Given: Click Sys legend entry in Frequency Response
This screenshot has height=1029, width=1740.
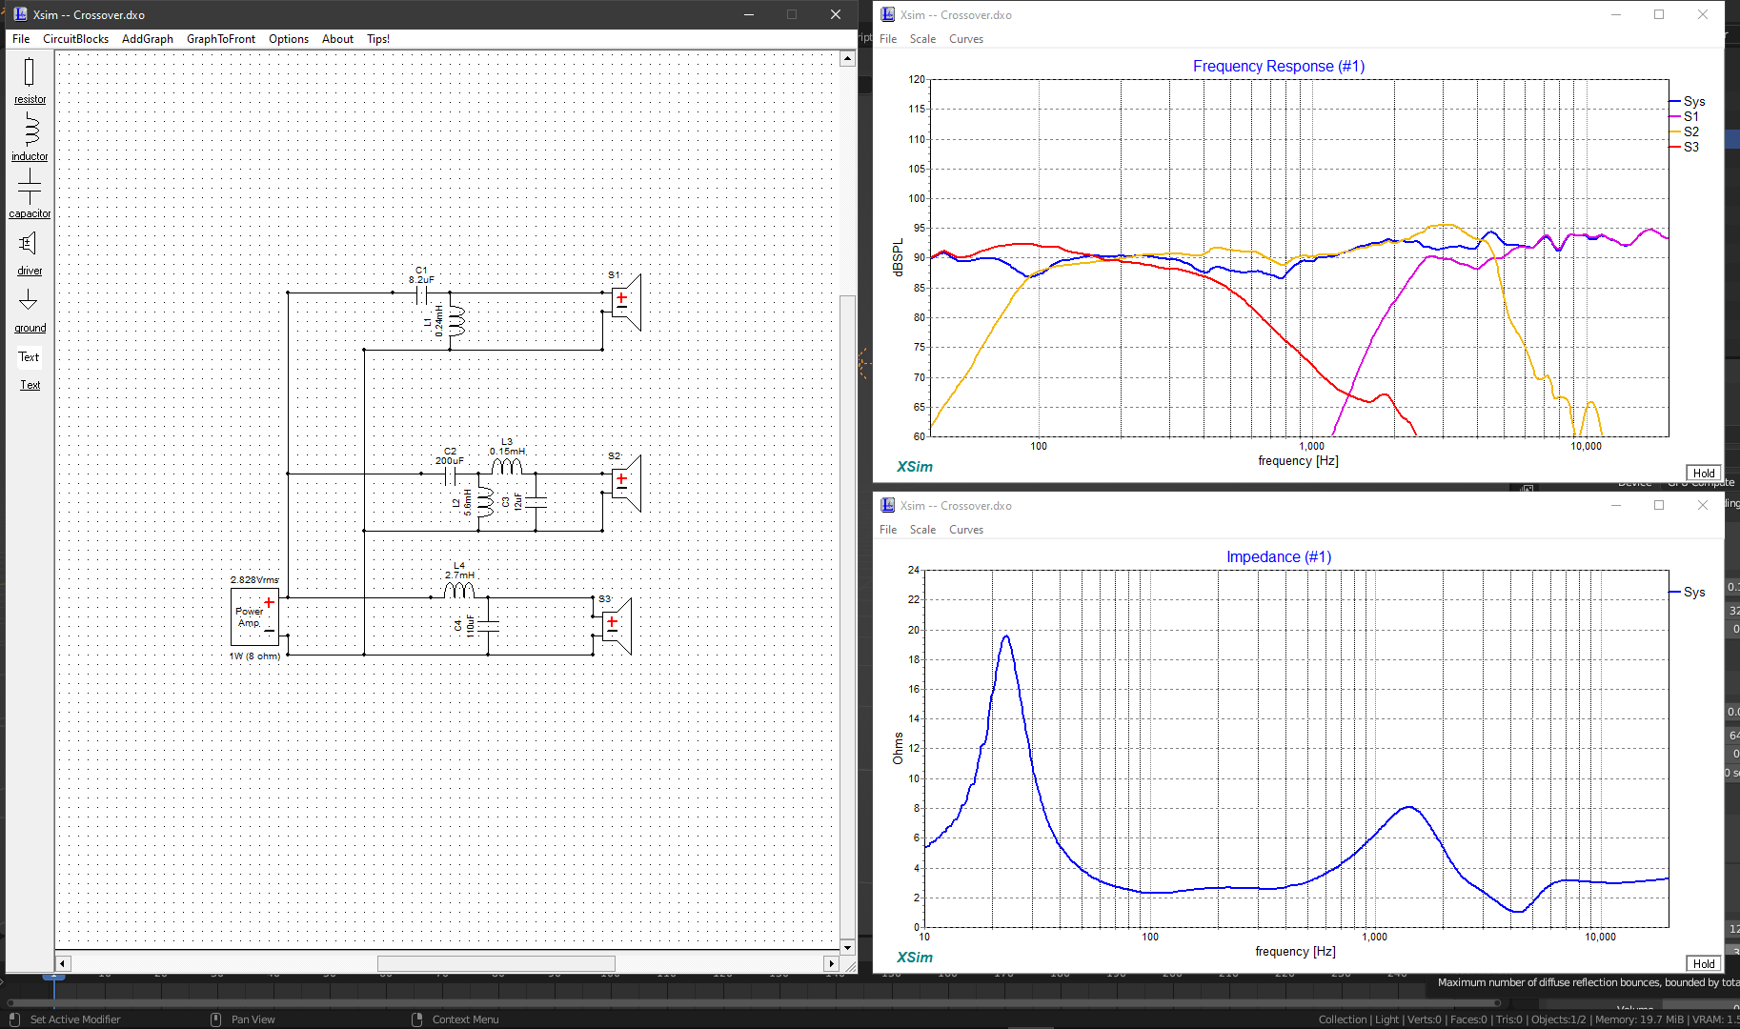Looking at the screenshot, I should (1688, 101).
